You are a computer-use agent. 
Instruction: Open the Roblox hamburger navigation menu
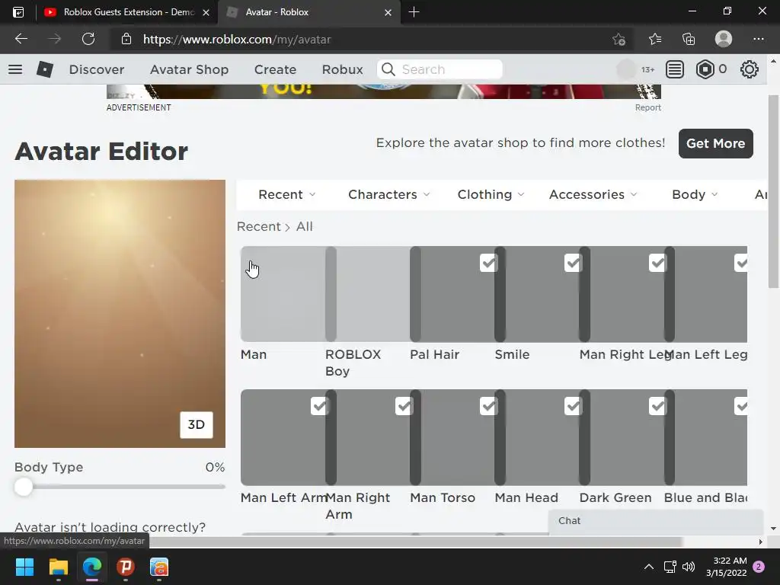(15, 69)
